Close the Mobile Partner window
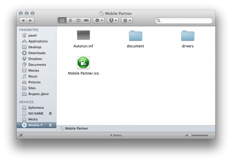This screenshot has height=162, width=232. click(21, 13)
